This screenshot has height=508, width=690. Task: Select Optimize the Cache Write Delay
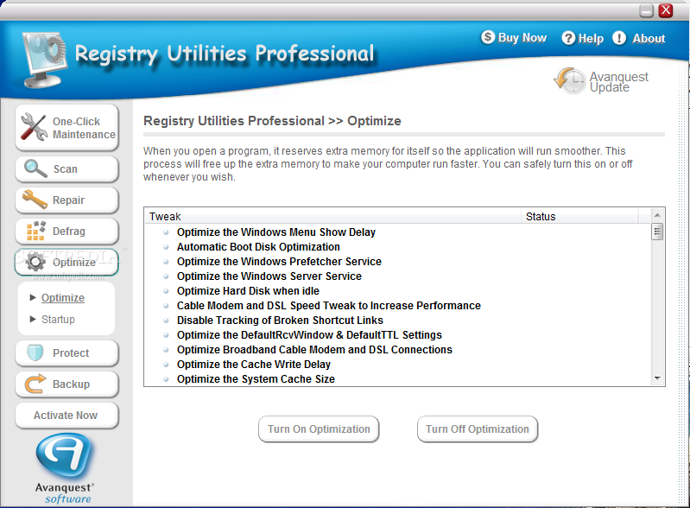click(x=254, y=364)
